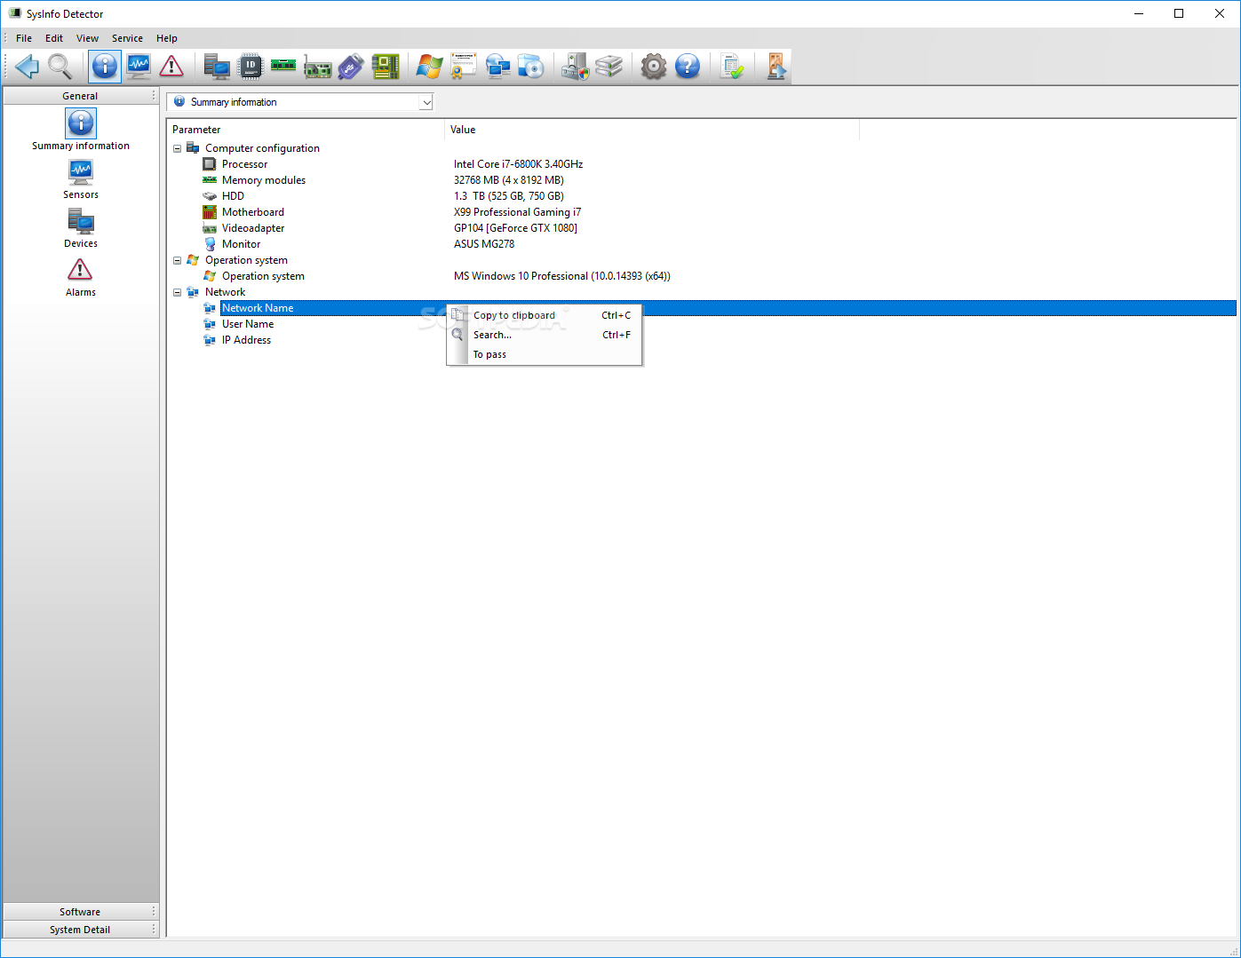This screenshot has width=1241, height=958.
Task: Choose Search... in the context menu
Action: 545,335
